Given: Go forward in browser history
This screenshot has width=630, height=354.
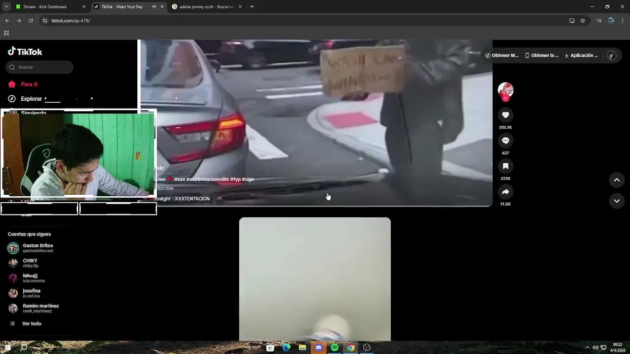Looking at the screenshot, I should click(x=19, y=21).
